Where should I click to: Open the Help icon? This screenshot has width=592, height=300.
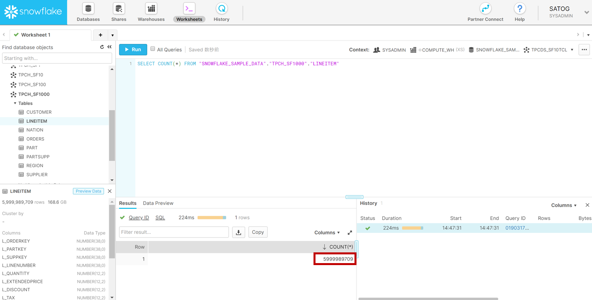[x=520, y=8]
